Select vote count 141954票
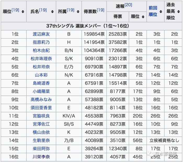The width and height of the screenshot is (183, 162). click(94, 42)
